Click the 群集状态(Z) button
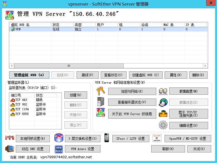The height and width of the screenshot is (163, 217). coord(189,102)
